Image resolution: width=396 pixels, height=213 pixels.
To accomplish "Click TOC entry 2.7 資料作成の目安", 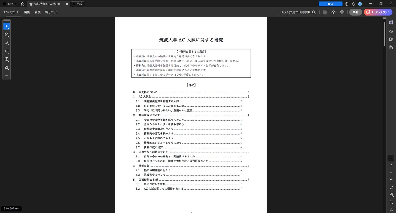I will (x=189, y=147).
